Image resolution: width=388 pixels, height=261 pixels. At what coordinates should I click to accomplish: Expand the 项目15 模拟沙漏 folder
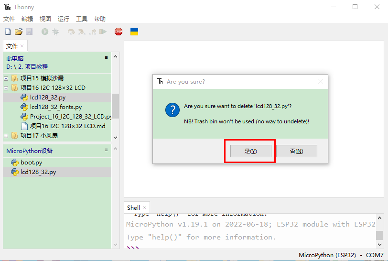(6, 78)
